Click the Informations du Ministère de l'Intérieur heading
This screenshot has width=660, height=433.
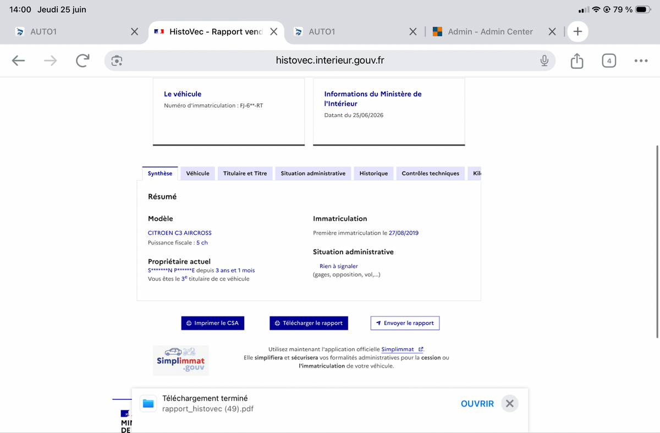373,99
